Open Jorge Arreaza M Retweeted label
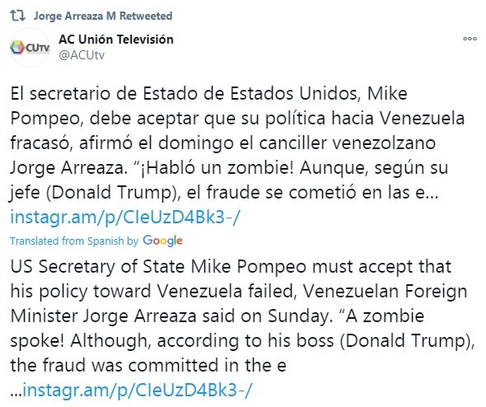The image size is (486, 407). point(103,16)
